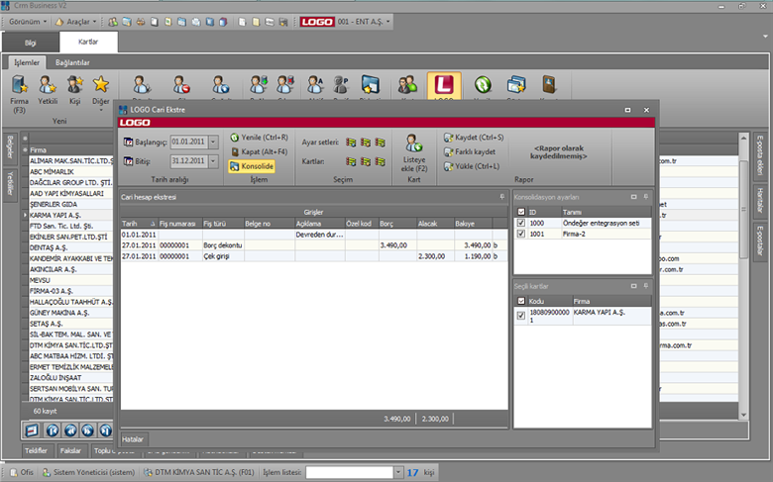Click second icon next to Kartlar label
The width and height of the screenshot is (773, 482).
tap(366, 161)
